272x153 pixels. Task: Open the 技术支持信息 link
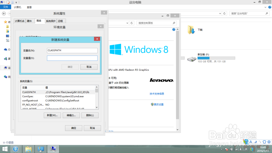tap(157, 94)
